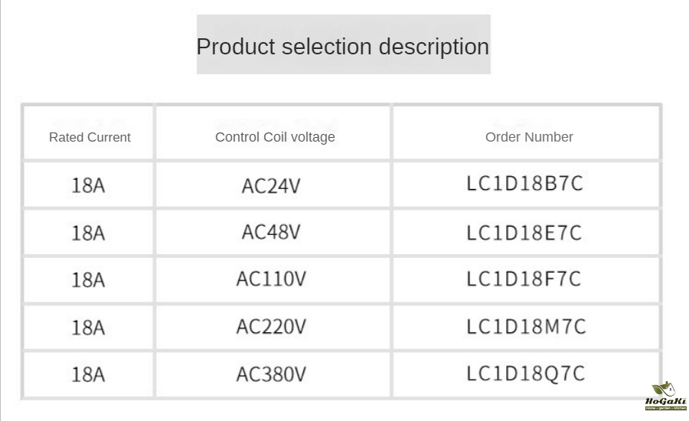Select the Rated Current column header
Image resolution: width=689 pixels, height=421 pixels.
click(x=90, y=138)
